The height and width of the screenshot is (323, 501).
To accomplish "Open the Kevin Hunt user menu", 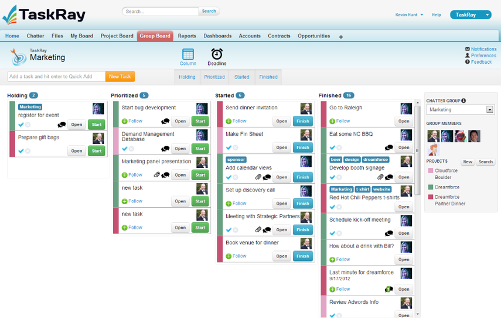I will [x=409, y=15].
